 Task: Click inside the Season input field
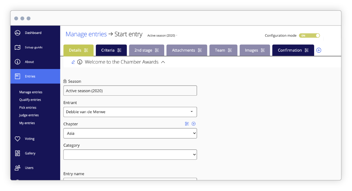[x=130, y=90]
